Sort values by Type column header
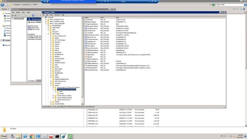Image resolution: width=247 pixels, height=139 pixels. click(107, 17)
